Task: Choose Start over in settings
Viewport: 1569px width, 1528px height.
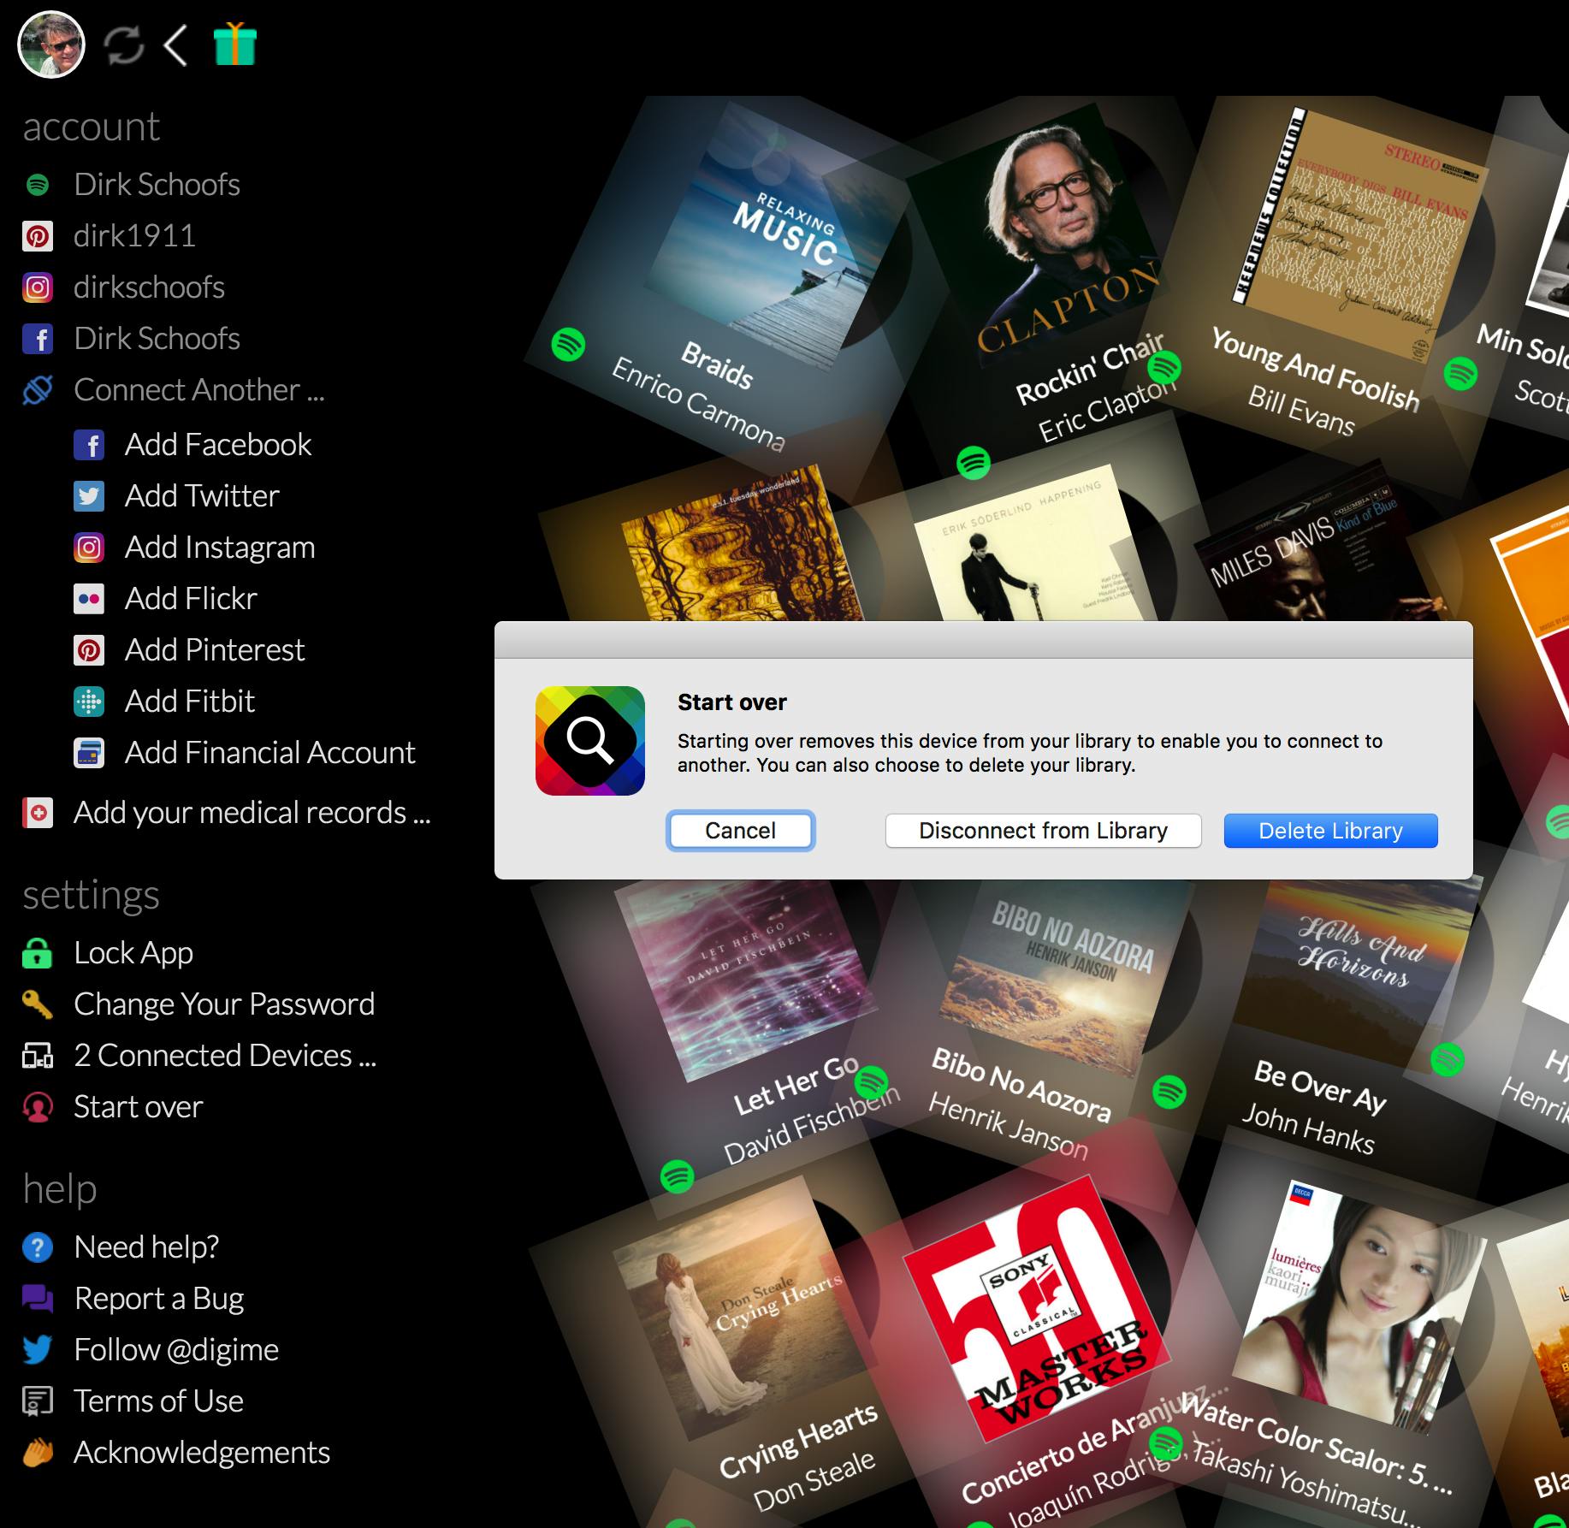Action: (x=139, y=1107)
